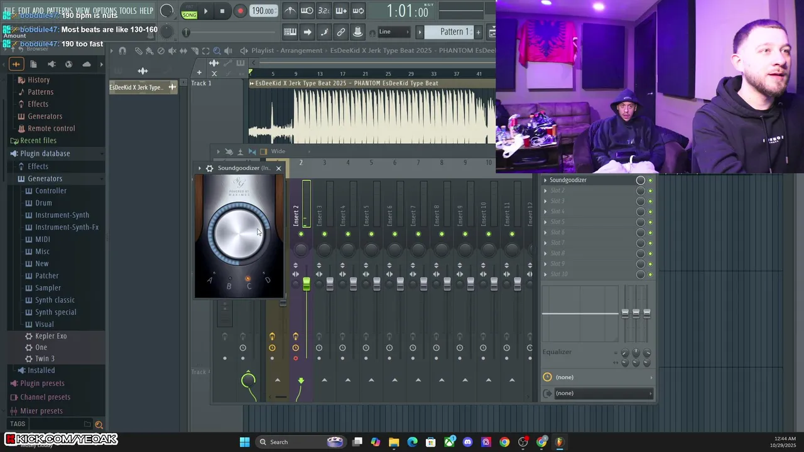
Task: Disable the Soundgoodizer slot green light
Action: coord(650,180)
